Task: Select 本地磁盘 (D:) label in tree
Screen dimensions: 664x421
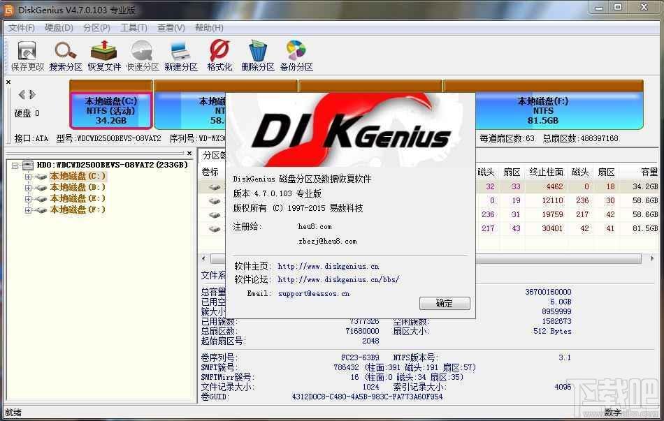Action: point(78,187)
